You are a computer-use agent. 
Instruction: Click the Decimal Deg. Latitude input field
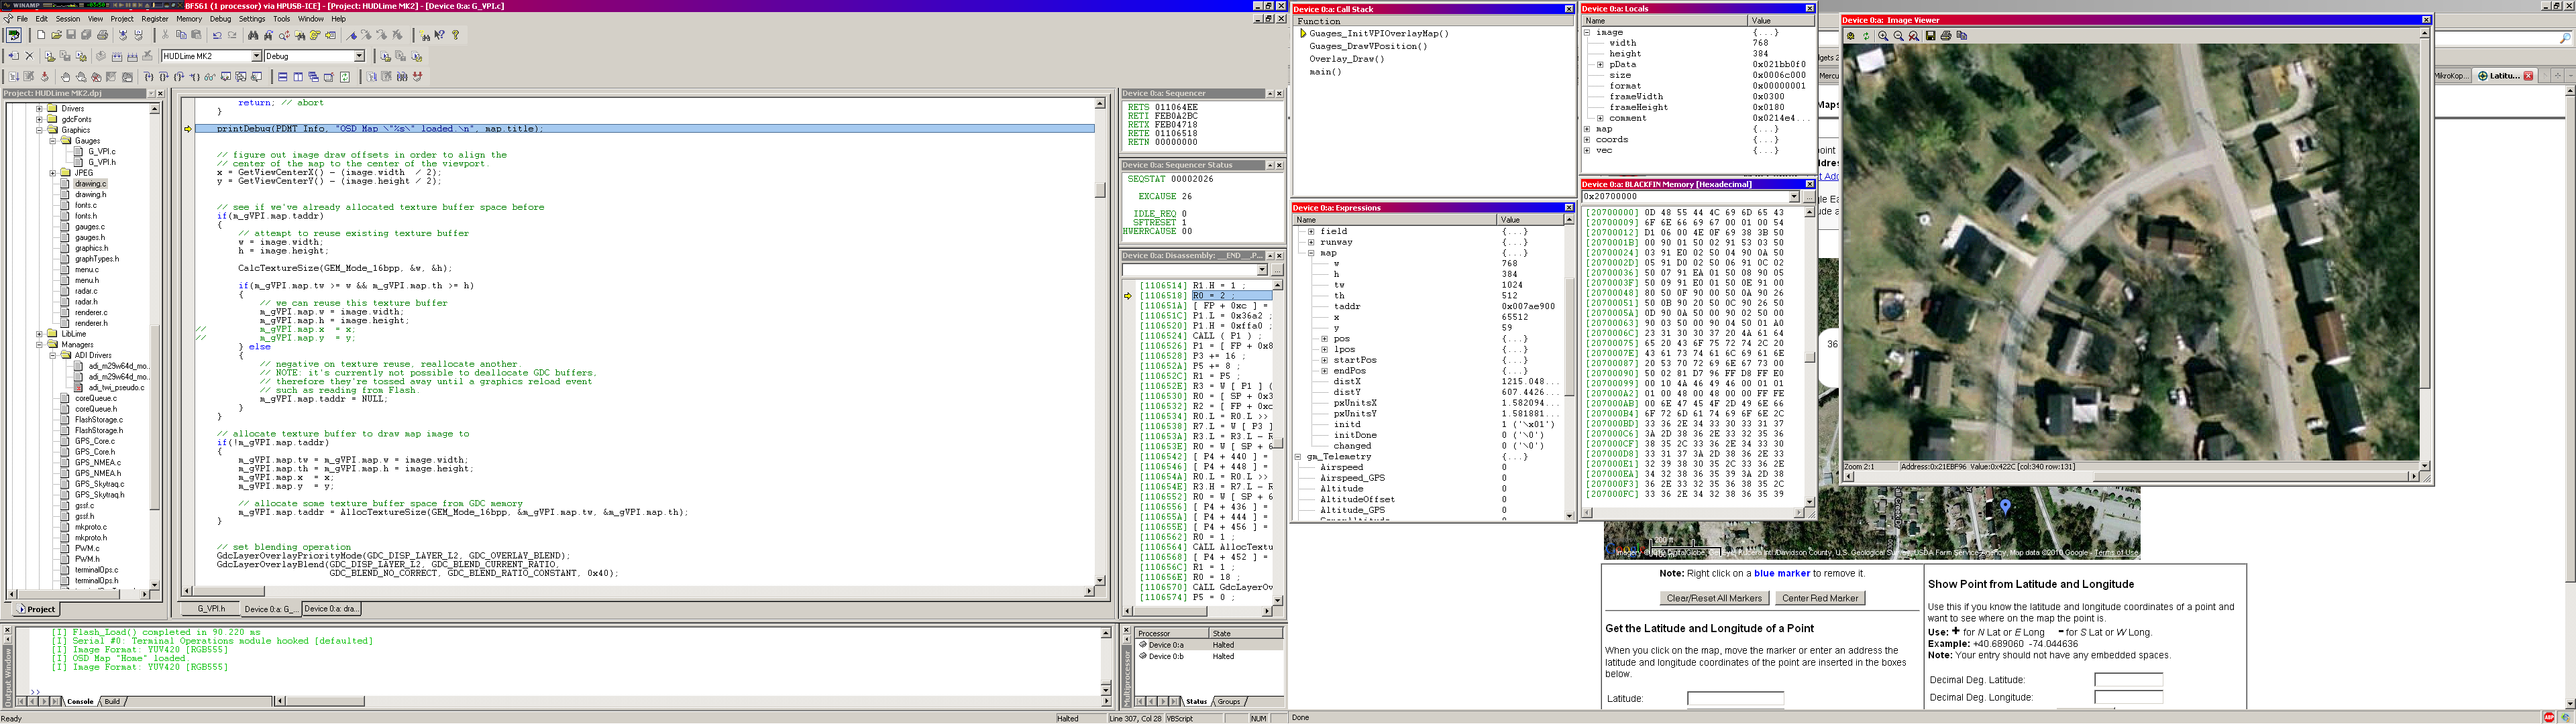(x=2128, y=680)
